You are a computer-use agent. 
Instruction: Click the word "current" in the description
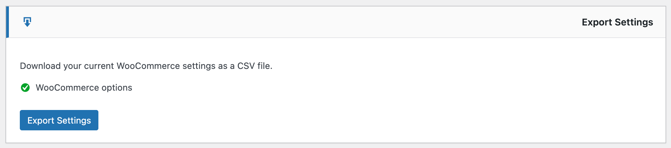99,66
